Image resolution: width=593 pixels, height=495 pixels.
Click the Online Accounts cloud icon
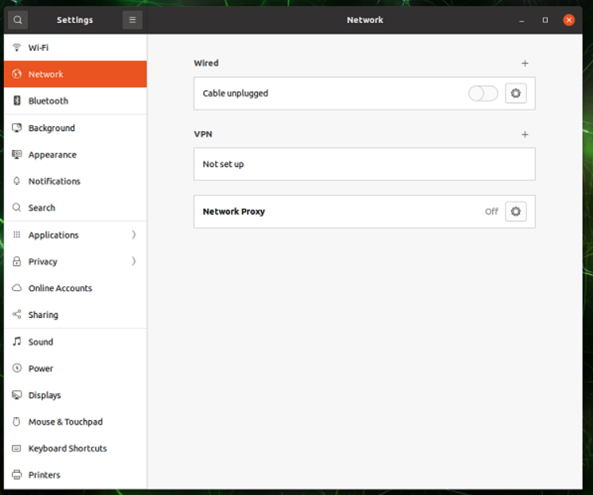tap(17, 288)
